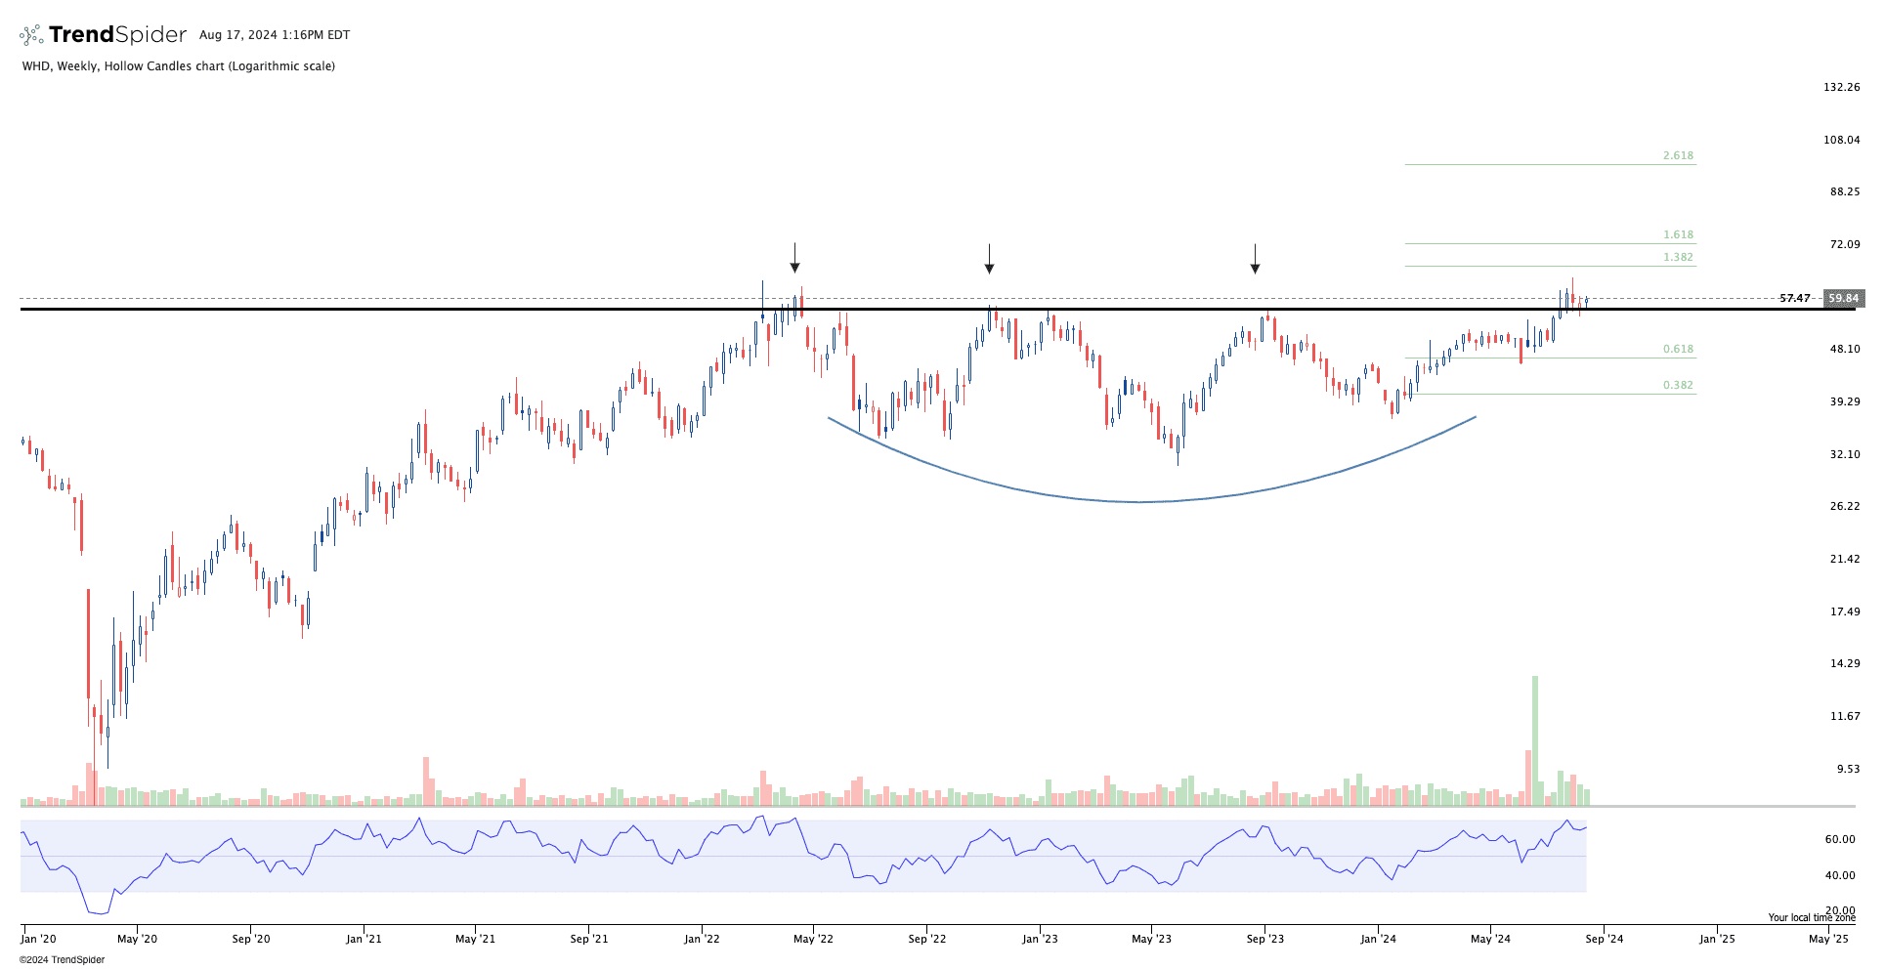Click the TrendSpider wordmark text
Viewport: 1885px width, 969px height.
tap(117, 35)
